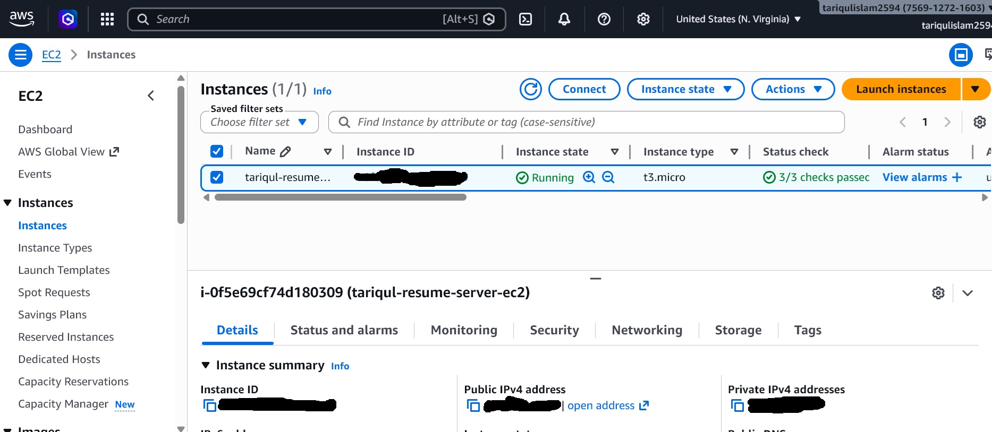The image size is (992, 432).
Task: Copy the Instance ID value
Action: tap(210, 405)
